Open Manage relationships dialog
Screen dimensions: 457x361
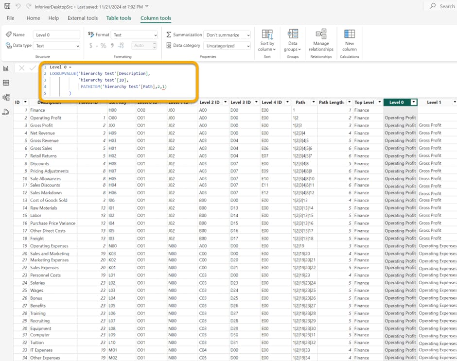pyautogui.click(x=321, y=40)
